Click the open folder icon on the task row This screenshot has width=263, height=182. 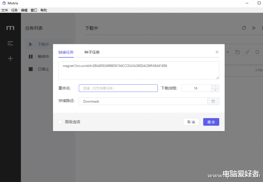237,52
